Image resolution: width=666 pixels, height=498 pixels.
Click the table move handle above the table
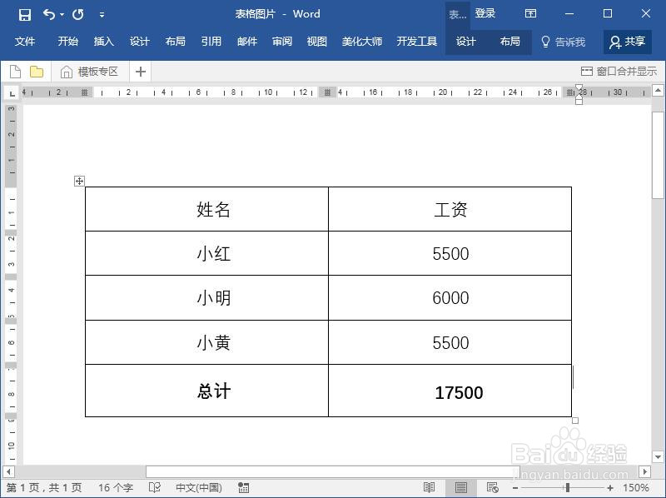[x=79, y=181]
